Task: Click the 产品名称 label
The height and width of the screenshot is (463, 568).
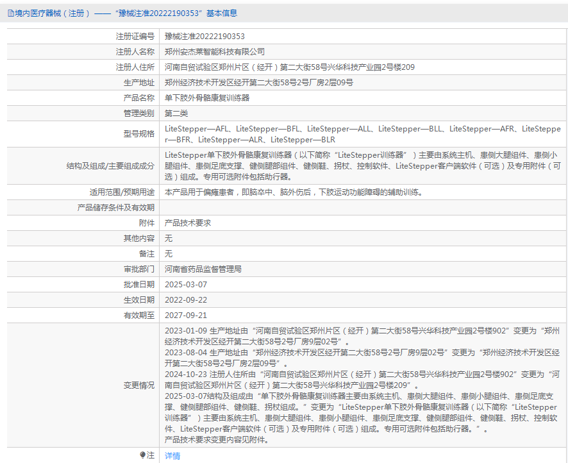Action: tap(139, 98)
